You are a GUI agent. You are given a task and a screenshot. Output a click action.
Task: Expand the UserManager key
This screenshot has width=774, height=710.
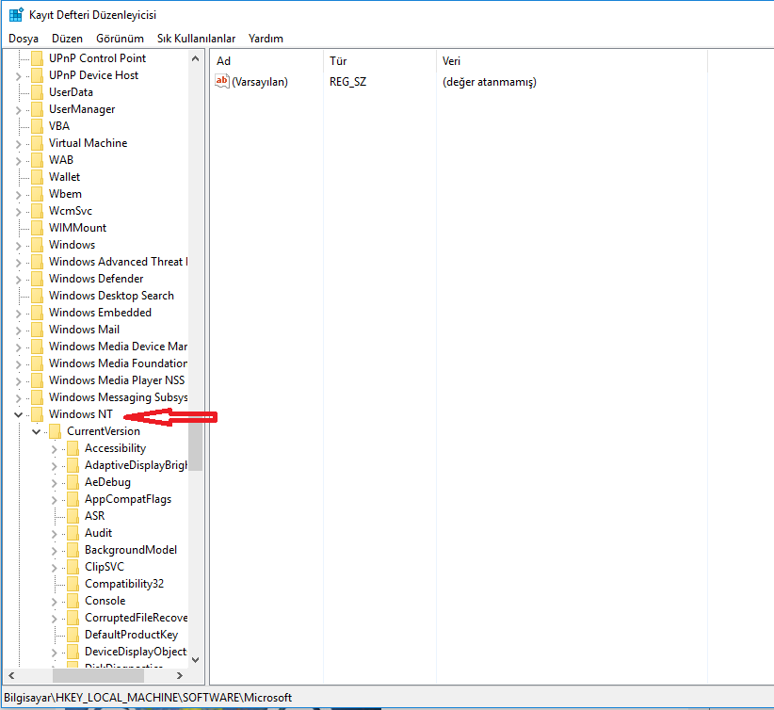coord(18,110)
